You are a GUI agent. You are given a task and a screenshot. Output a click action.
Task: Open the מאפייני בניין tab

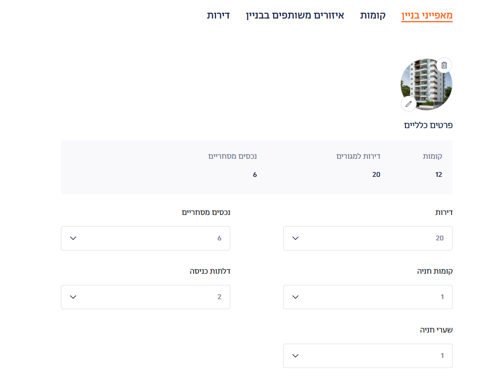tap(427, 15)
